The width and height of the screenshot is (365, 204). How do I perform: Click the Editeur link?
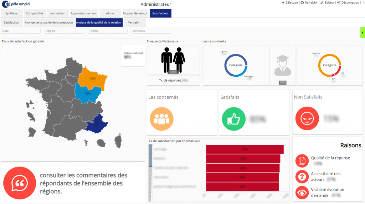[x=330, y=2]
